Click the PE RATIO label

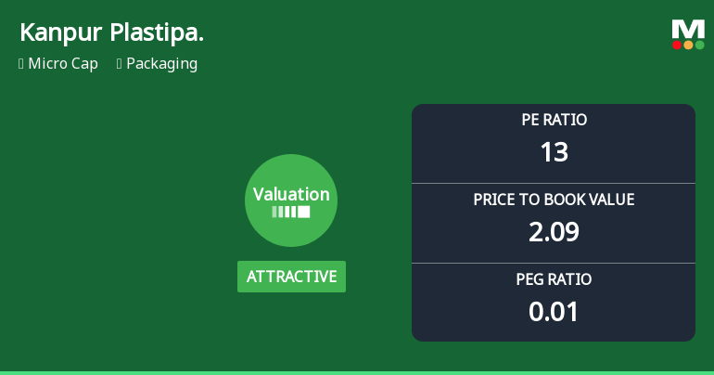click(554, 120)
